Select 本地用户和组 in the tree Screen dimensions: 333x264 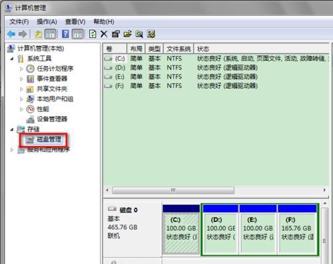point(55,99)
